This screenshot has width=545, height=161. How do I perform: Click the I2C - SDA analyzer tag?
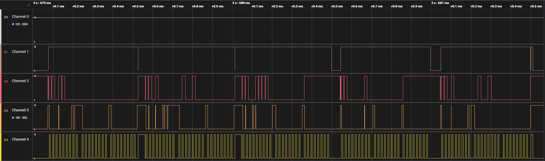pyautogui.click(x=22, y=24)
